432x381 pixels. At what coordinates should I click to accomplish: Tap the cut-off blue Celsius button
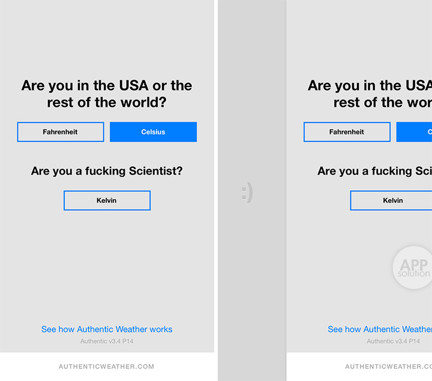(415, 132)
